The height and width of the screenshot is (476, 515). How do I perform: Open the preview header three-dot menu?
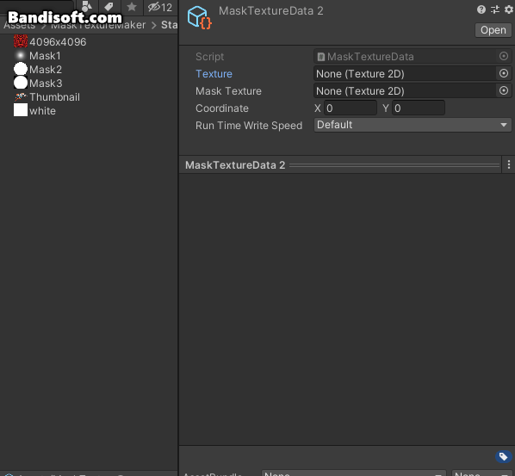[x=509, y=164]
